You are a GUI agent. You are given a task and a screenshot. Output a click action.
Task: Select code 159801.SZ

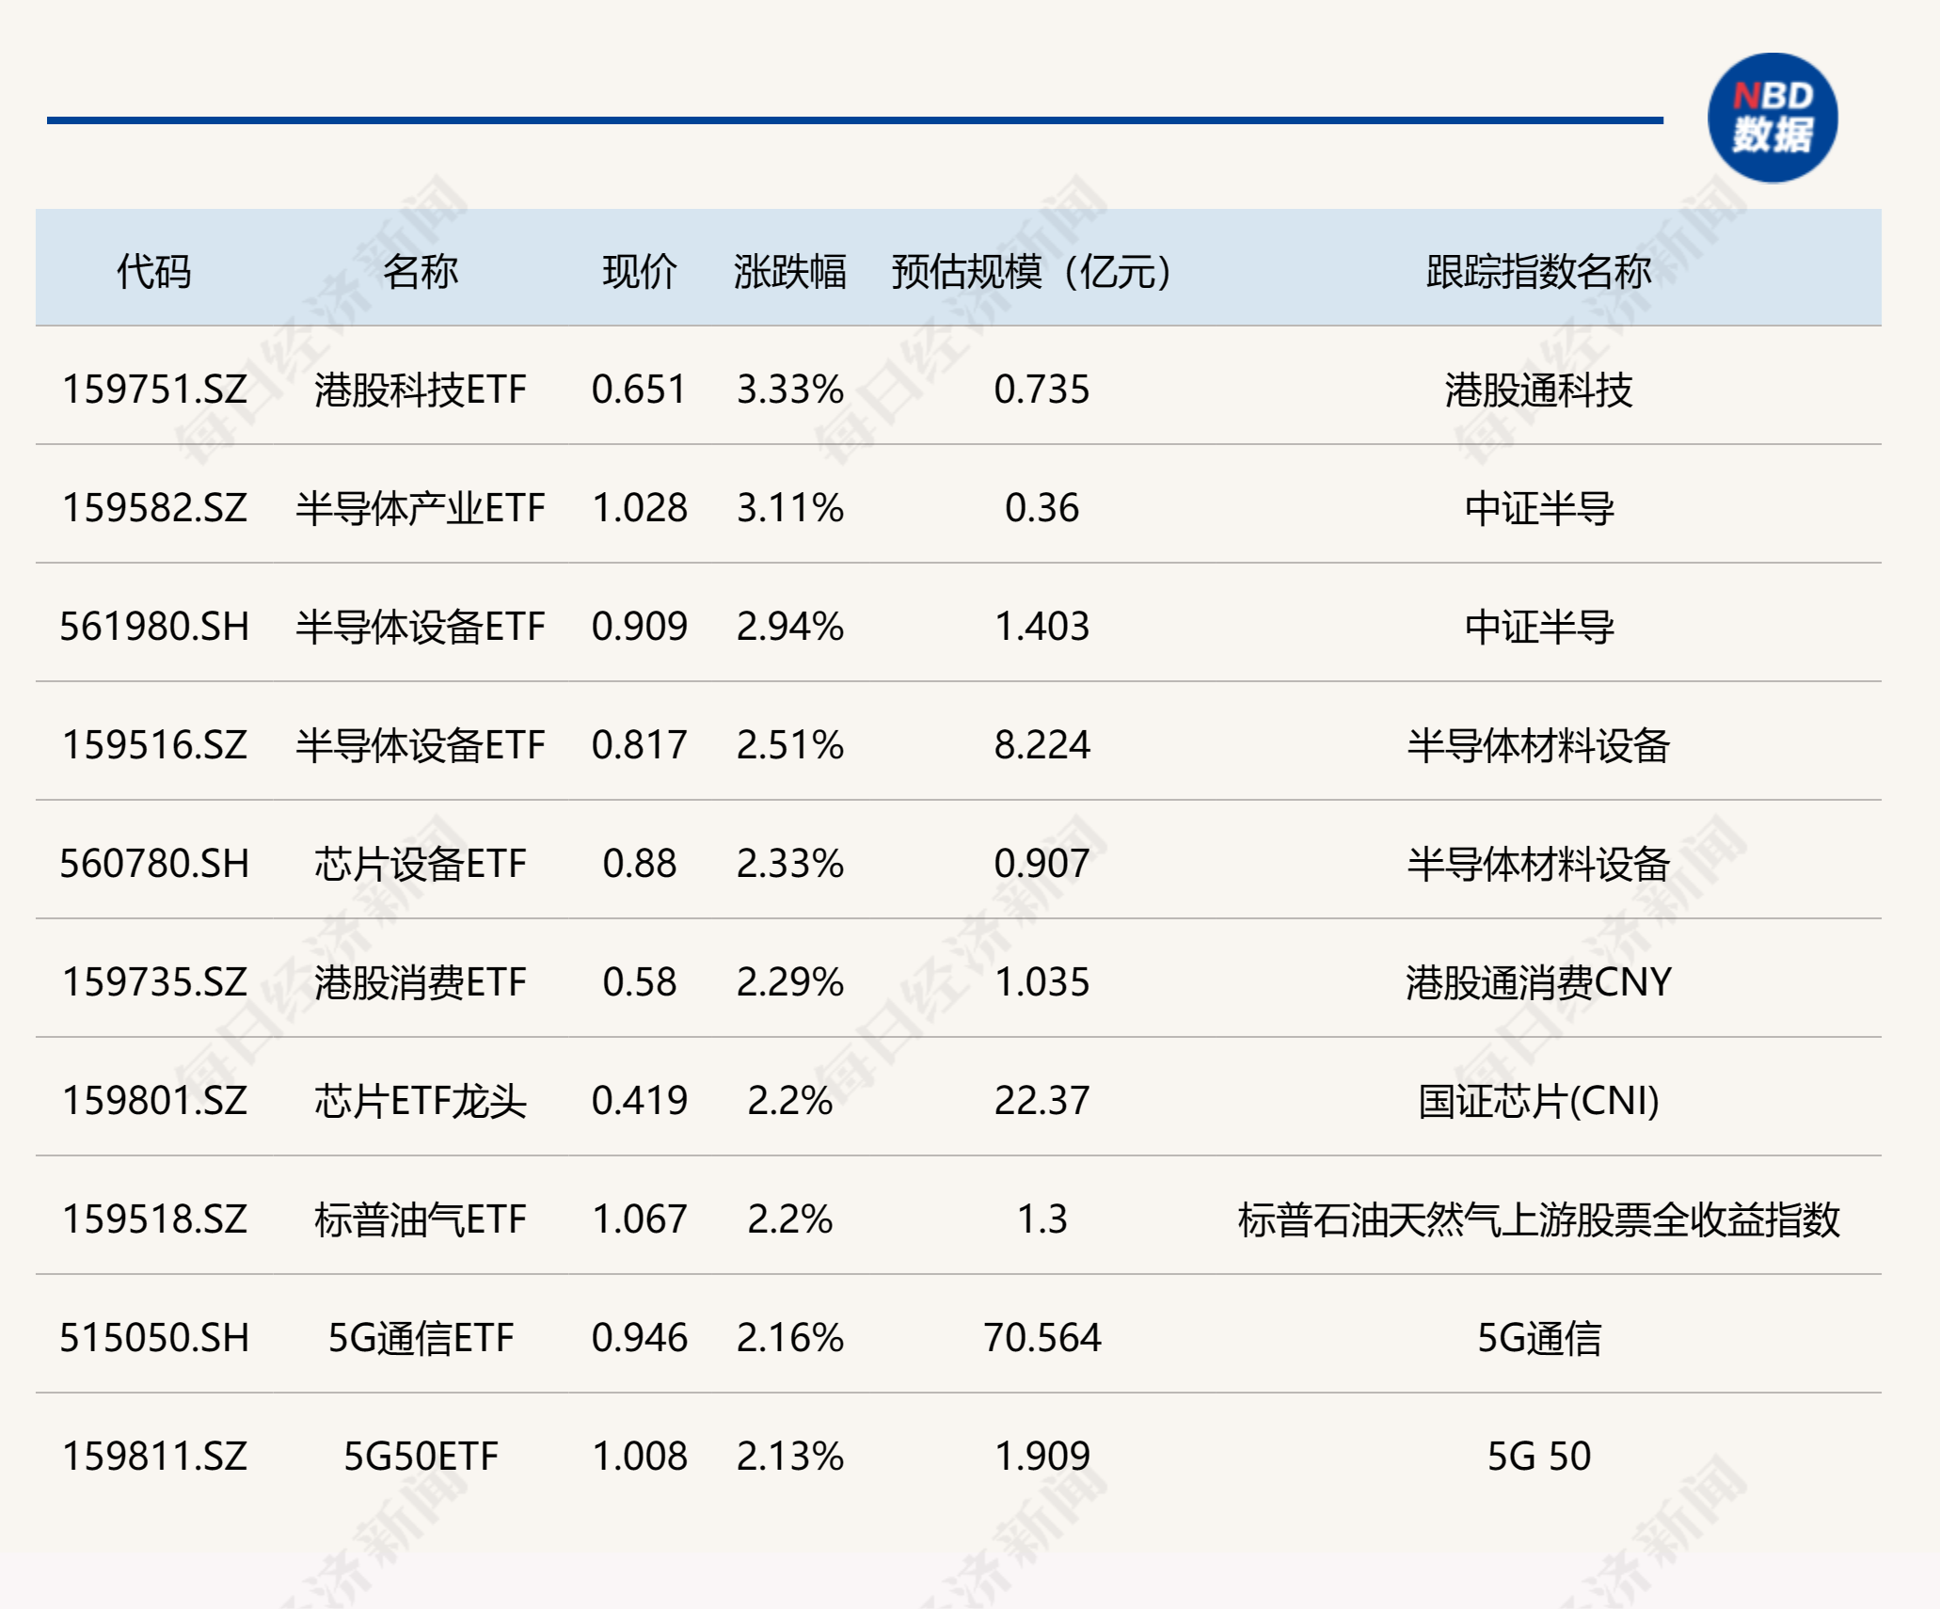point(154,1101)
